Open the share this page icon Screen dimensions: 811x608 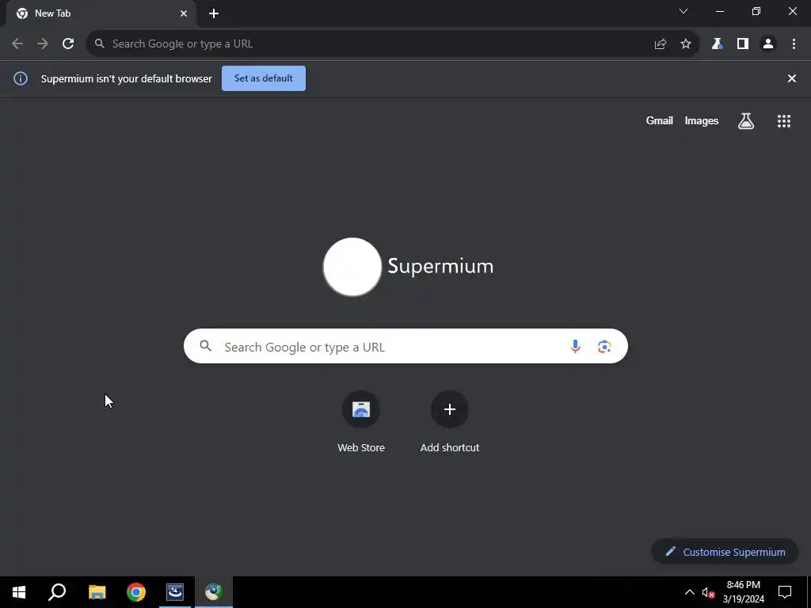pyautogui.click(x=661, y=44)
